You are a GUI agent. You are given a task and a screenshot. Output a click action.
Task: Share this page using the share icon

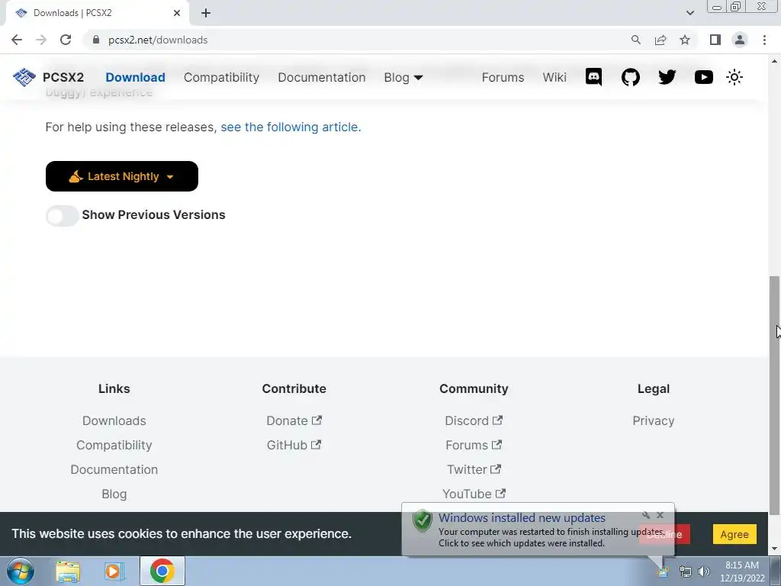660,40
